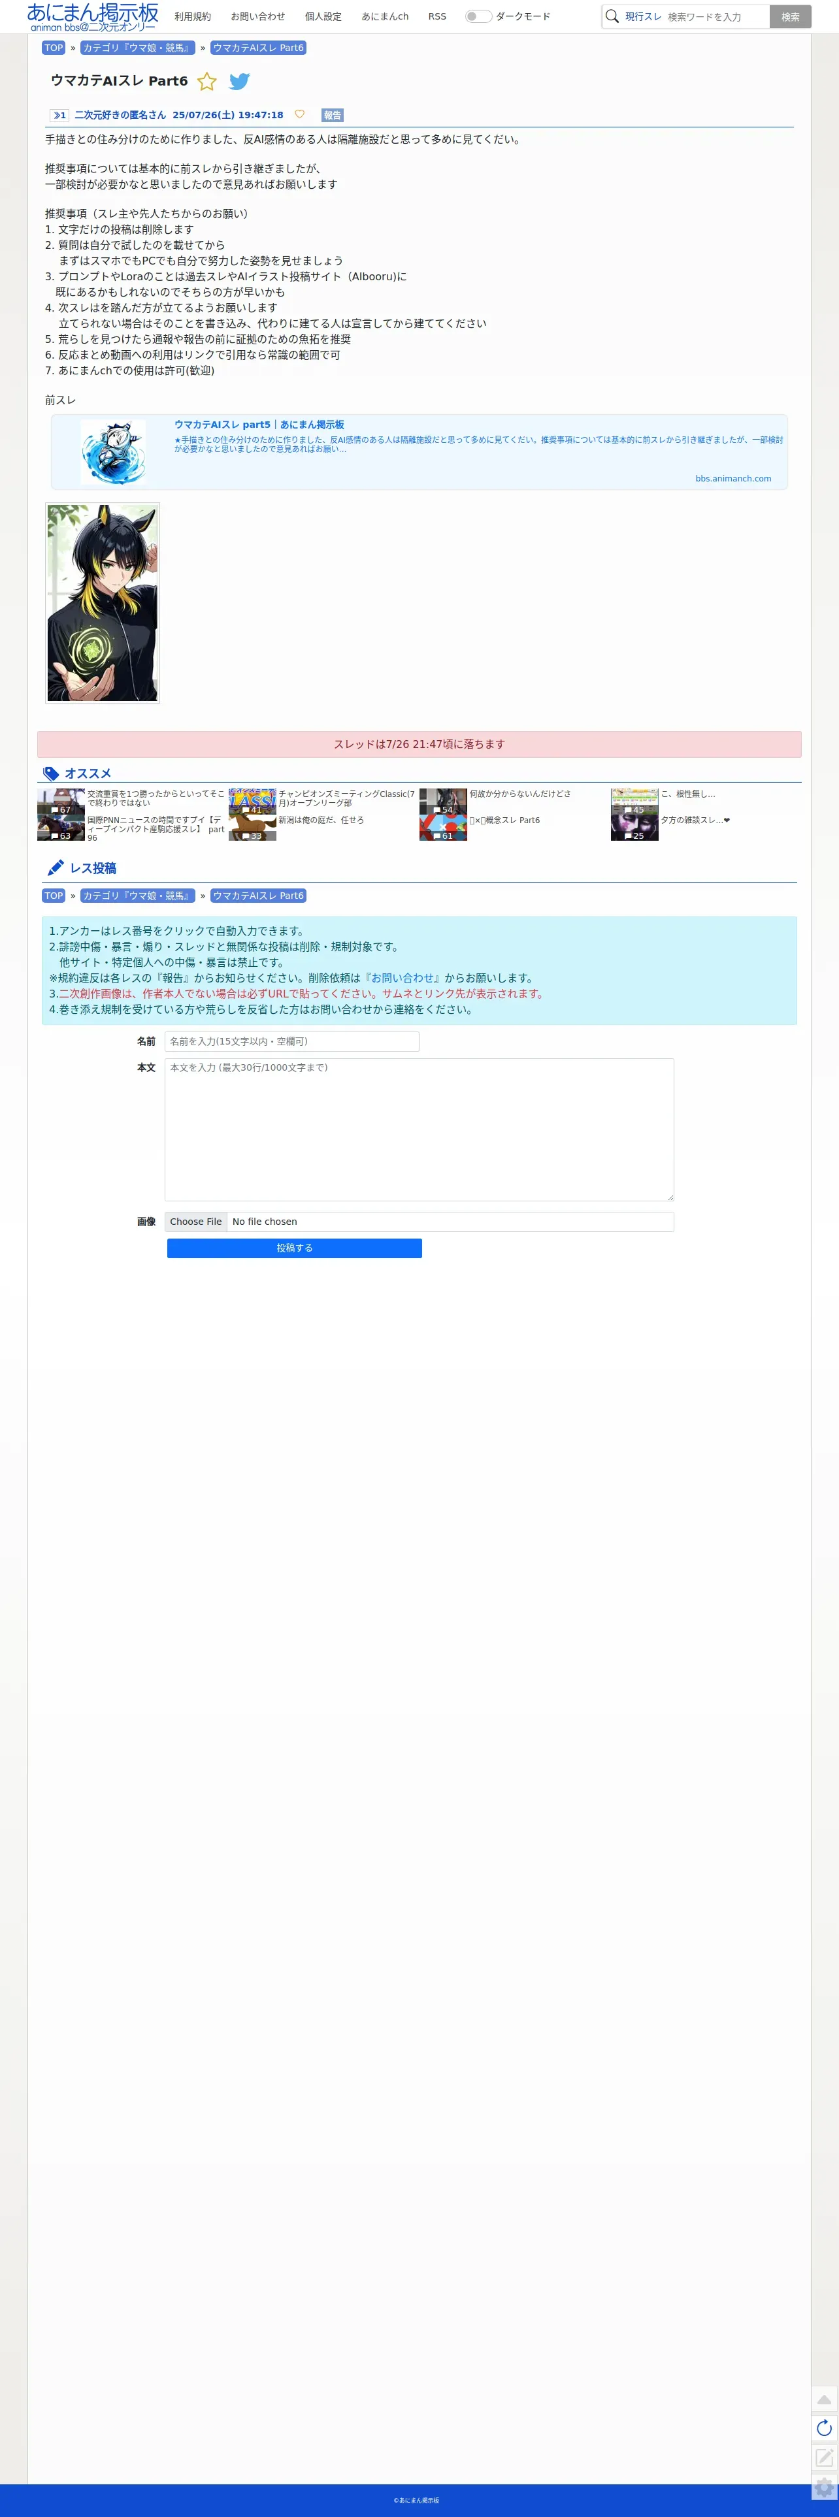Go to TOP in lower breadcrumb
Screen dimensions: 839x2517
(54, 896)
